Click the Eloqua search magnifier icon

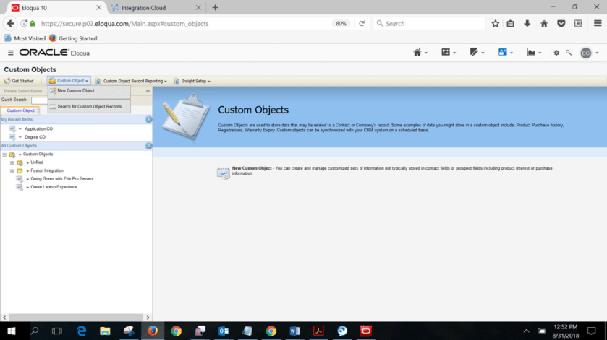click(569, 53)
